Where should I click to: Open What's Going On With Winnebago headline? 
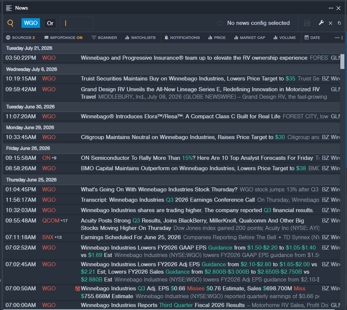(159, 189)
